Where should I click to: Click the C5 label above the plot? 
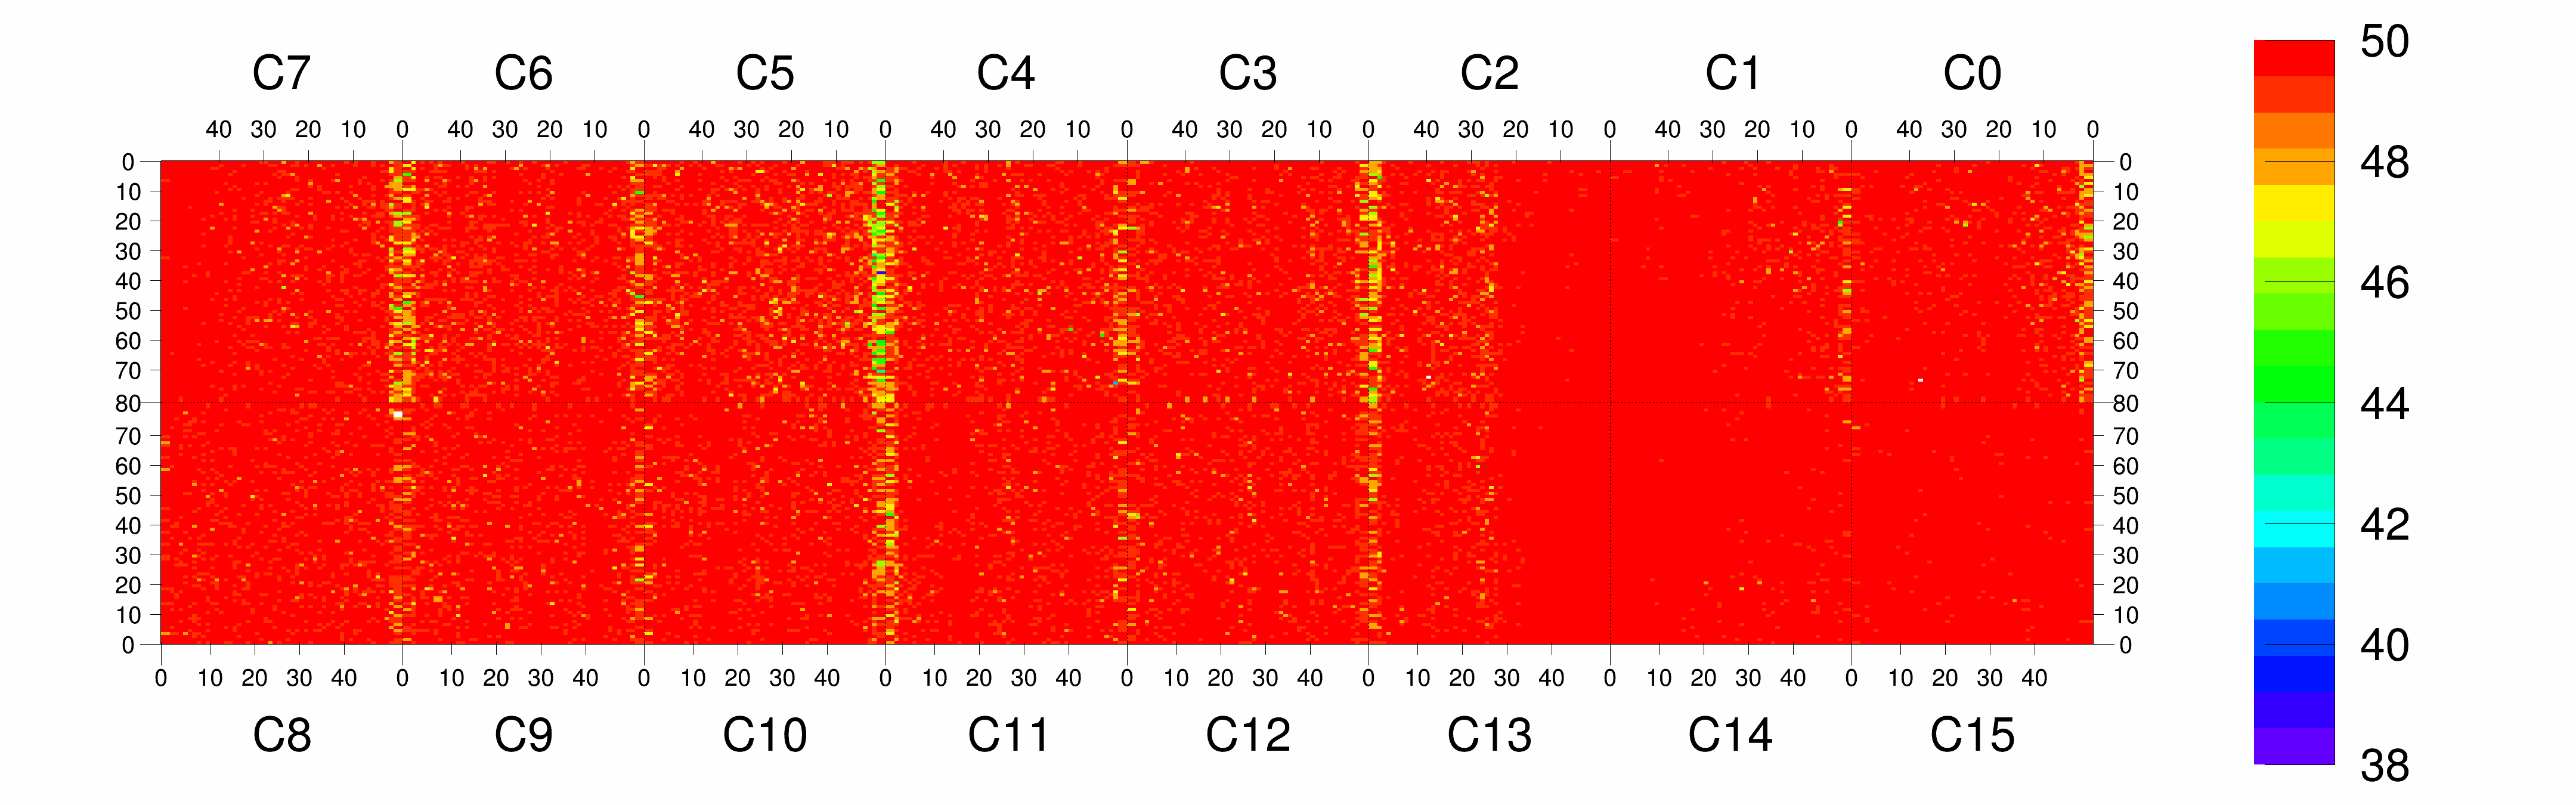pyautogui.click(x=765, y=73)
